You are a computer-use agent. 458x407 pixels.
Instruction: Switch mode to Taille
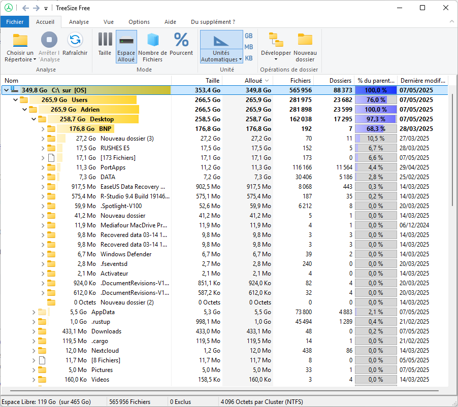coord(105,44)
